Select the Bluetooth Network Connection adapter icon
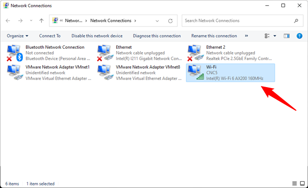Viewport: 308px width, 188px height. pos(15,53)
